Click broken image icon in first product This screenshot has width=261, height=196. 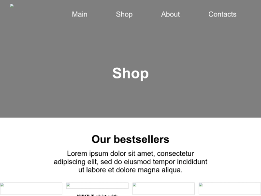pyautogui.click(x=2, y=185)
